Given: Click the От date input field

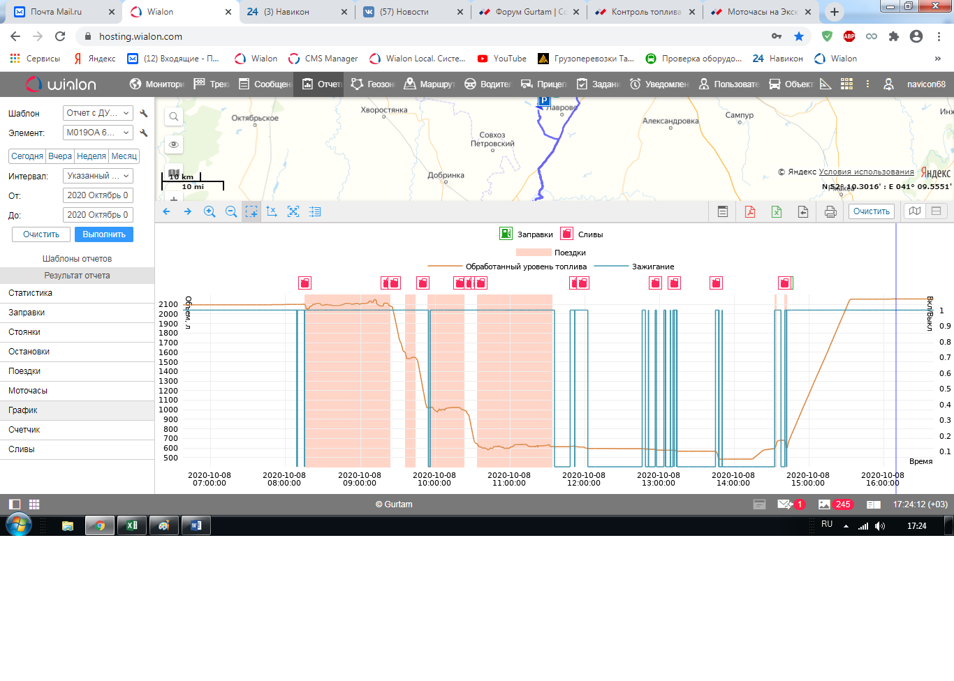Looking at the screenshot, I should 98,195.
